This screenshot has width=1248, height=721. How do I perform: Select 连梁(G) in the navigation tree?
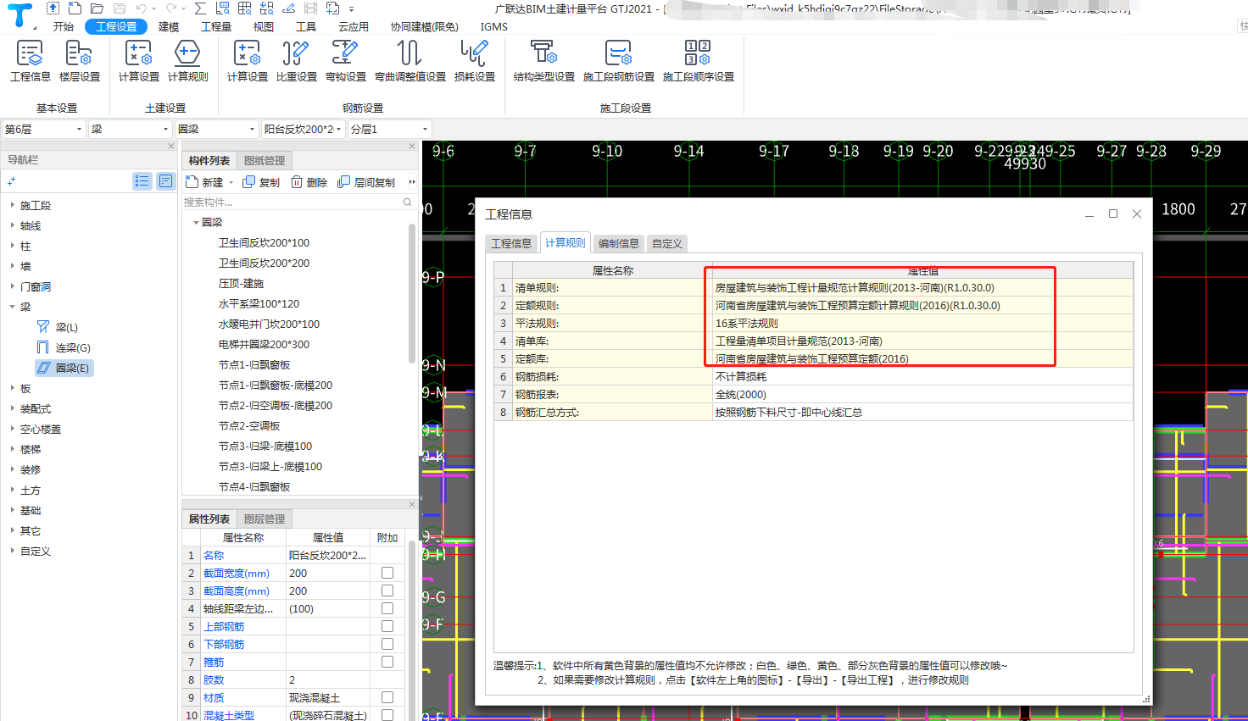tap(64, 347)
